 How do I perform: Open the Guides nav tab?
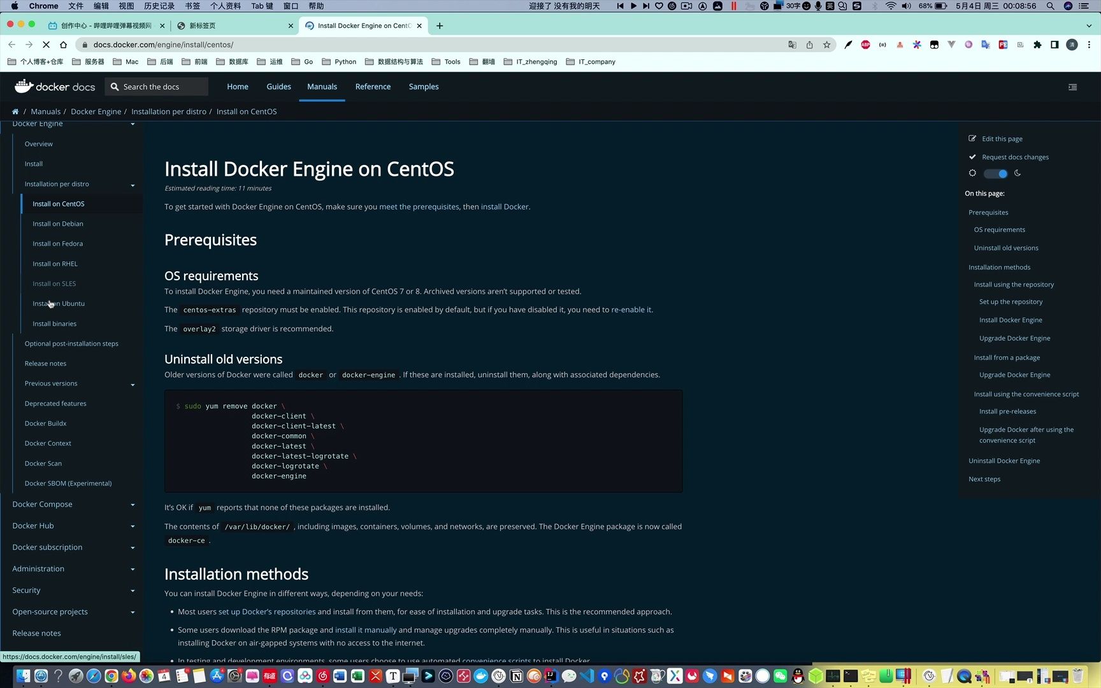click(278, 87)
